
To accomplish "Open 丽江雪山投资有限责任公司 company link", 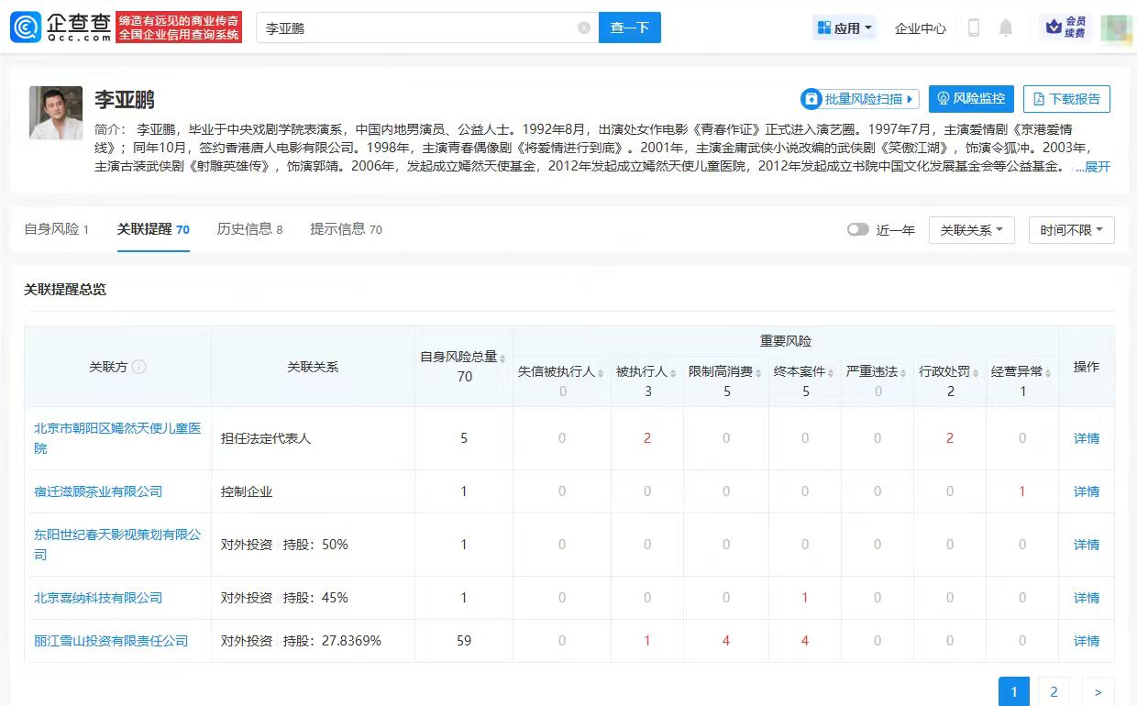I will point(111,641).
